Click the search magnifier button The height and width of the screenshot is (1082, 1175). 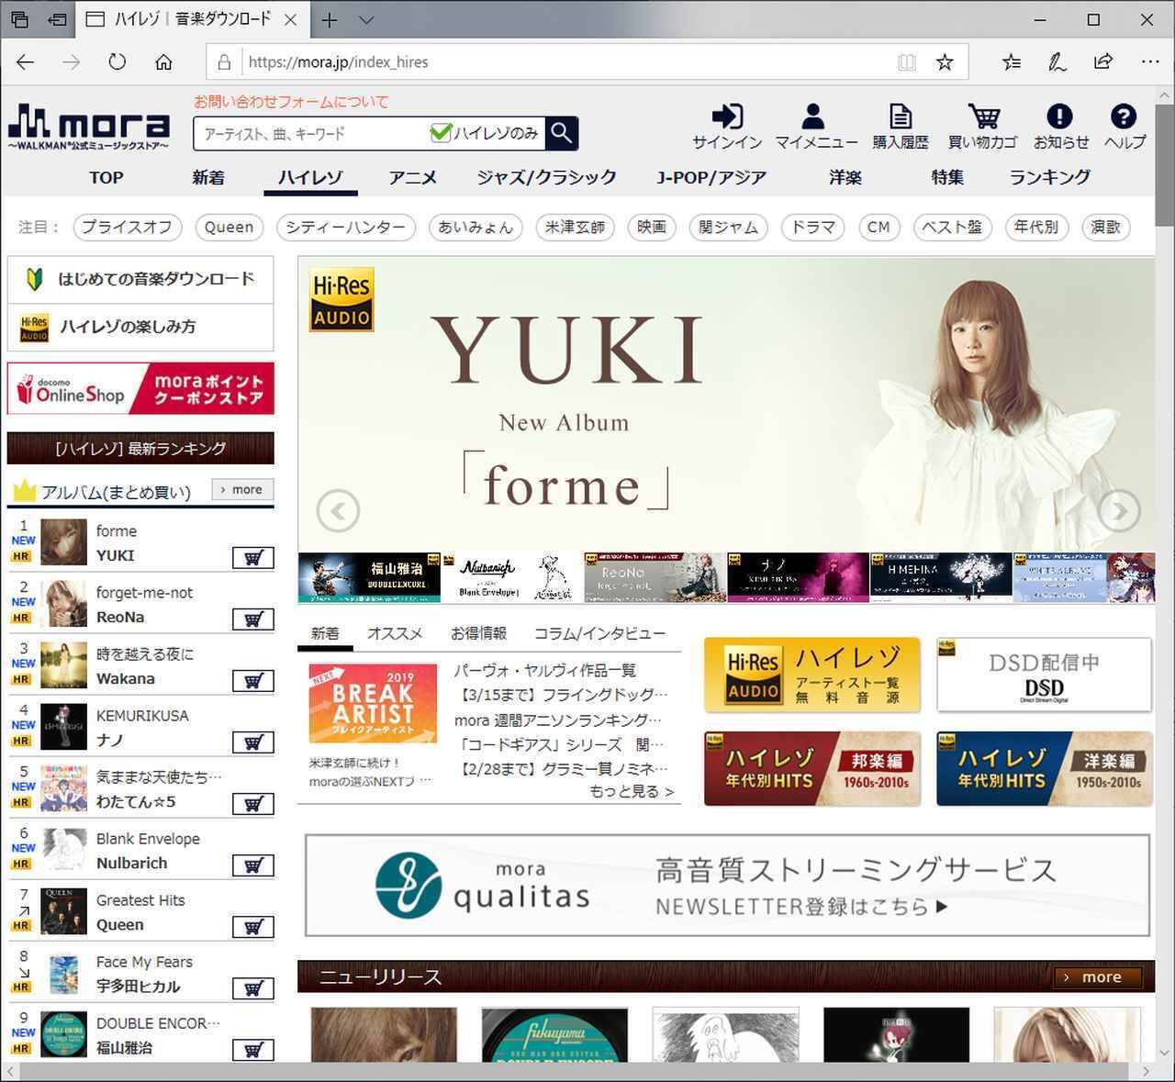click(x=562, y=133)
